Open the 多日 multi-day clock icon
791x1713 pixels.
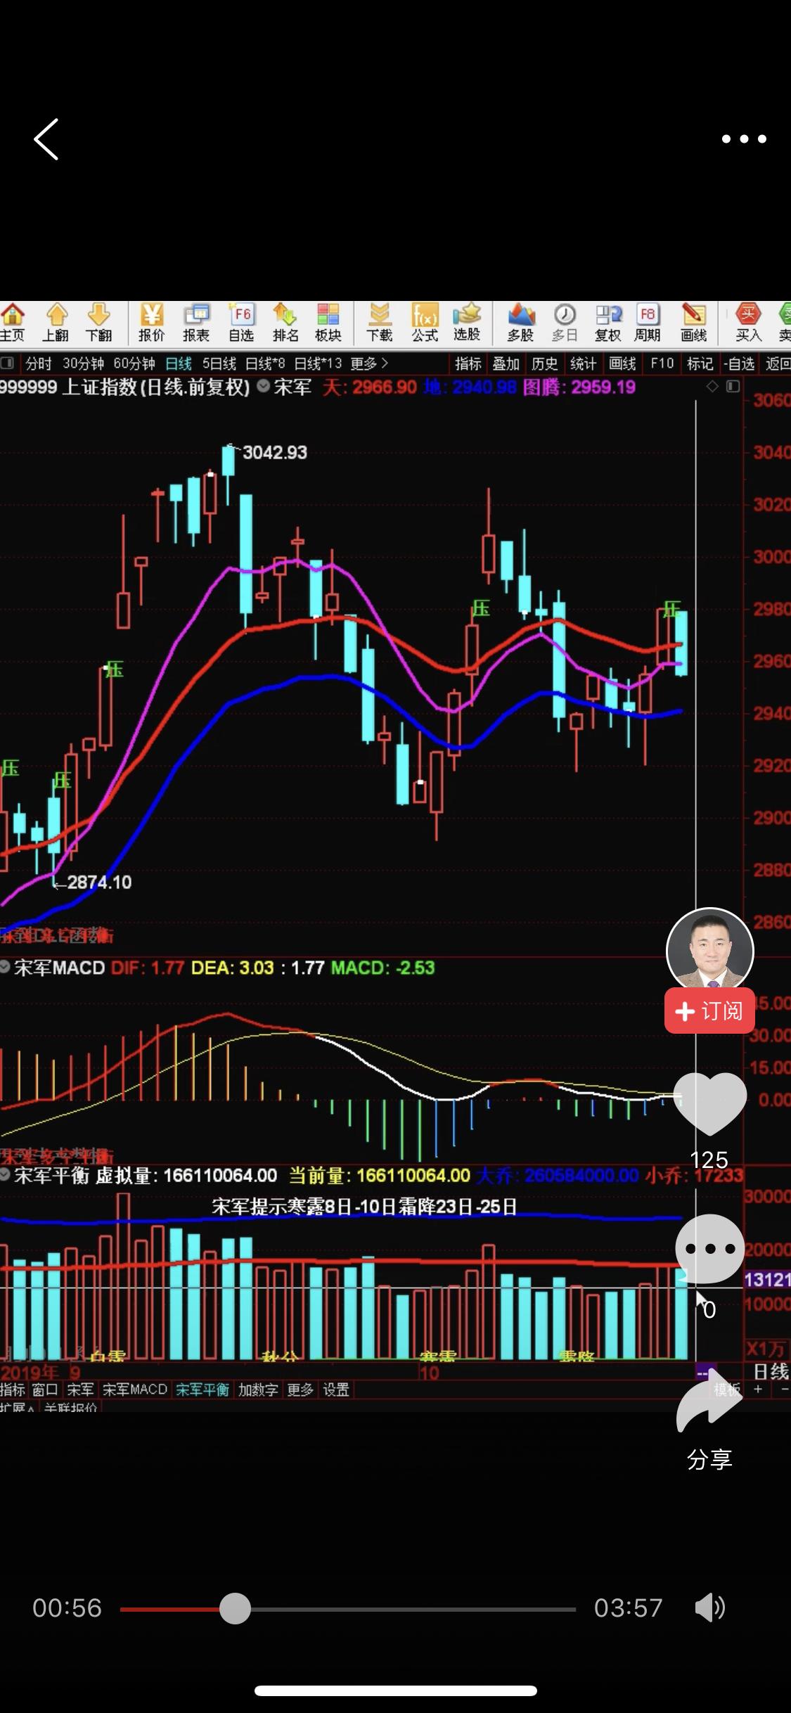click(x=565, y=323)
